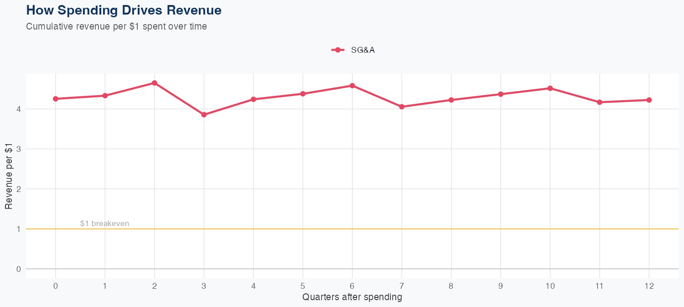
Task: Click the data point at quarter 10
Action: coord(550,88)
